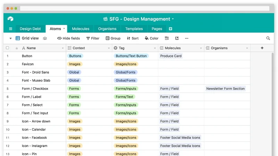Click the Color button
The width and height of the screenshot is (278, 156).
[x=152, y=38]
